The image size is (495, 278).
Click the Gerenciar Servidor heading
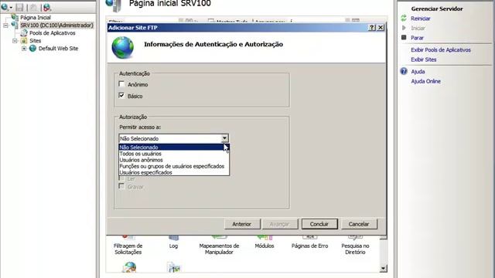point(437,8)
